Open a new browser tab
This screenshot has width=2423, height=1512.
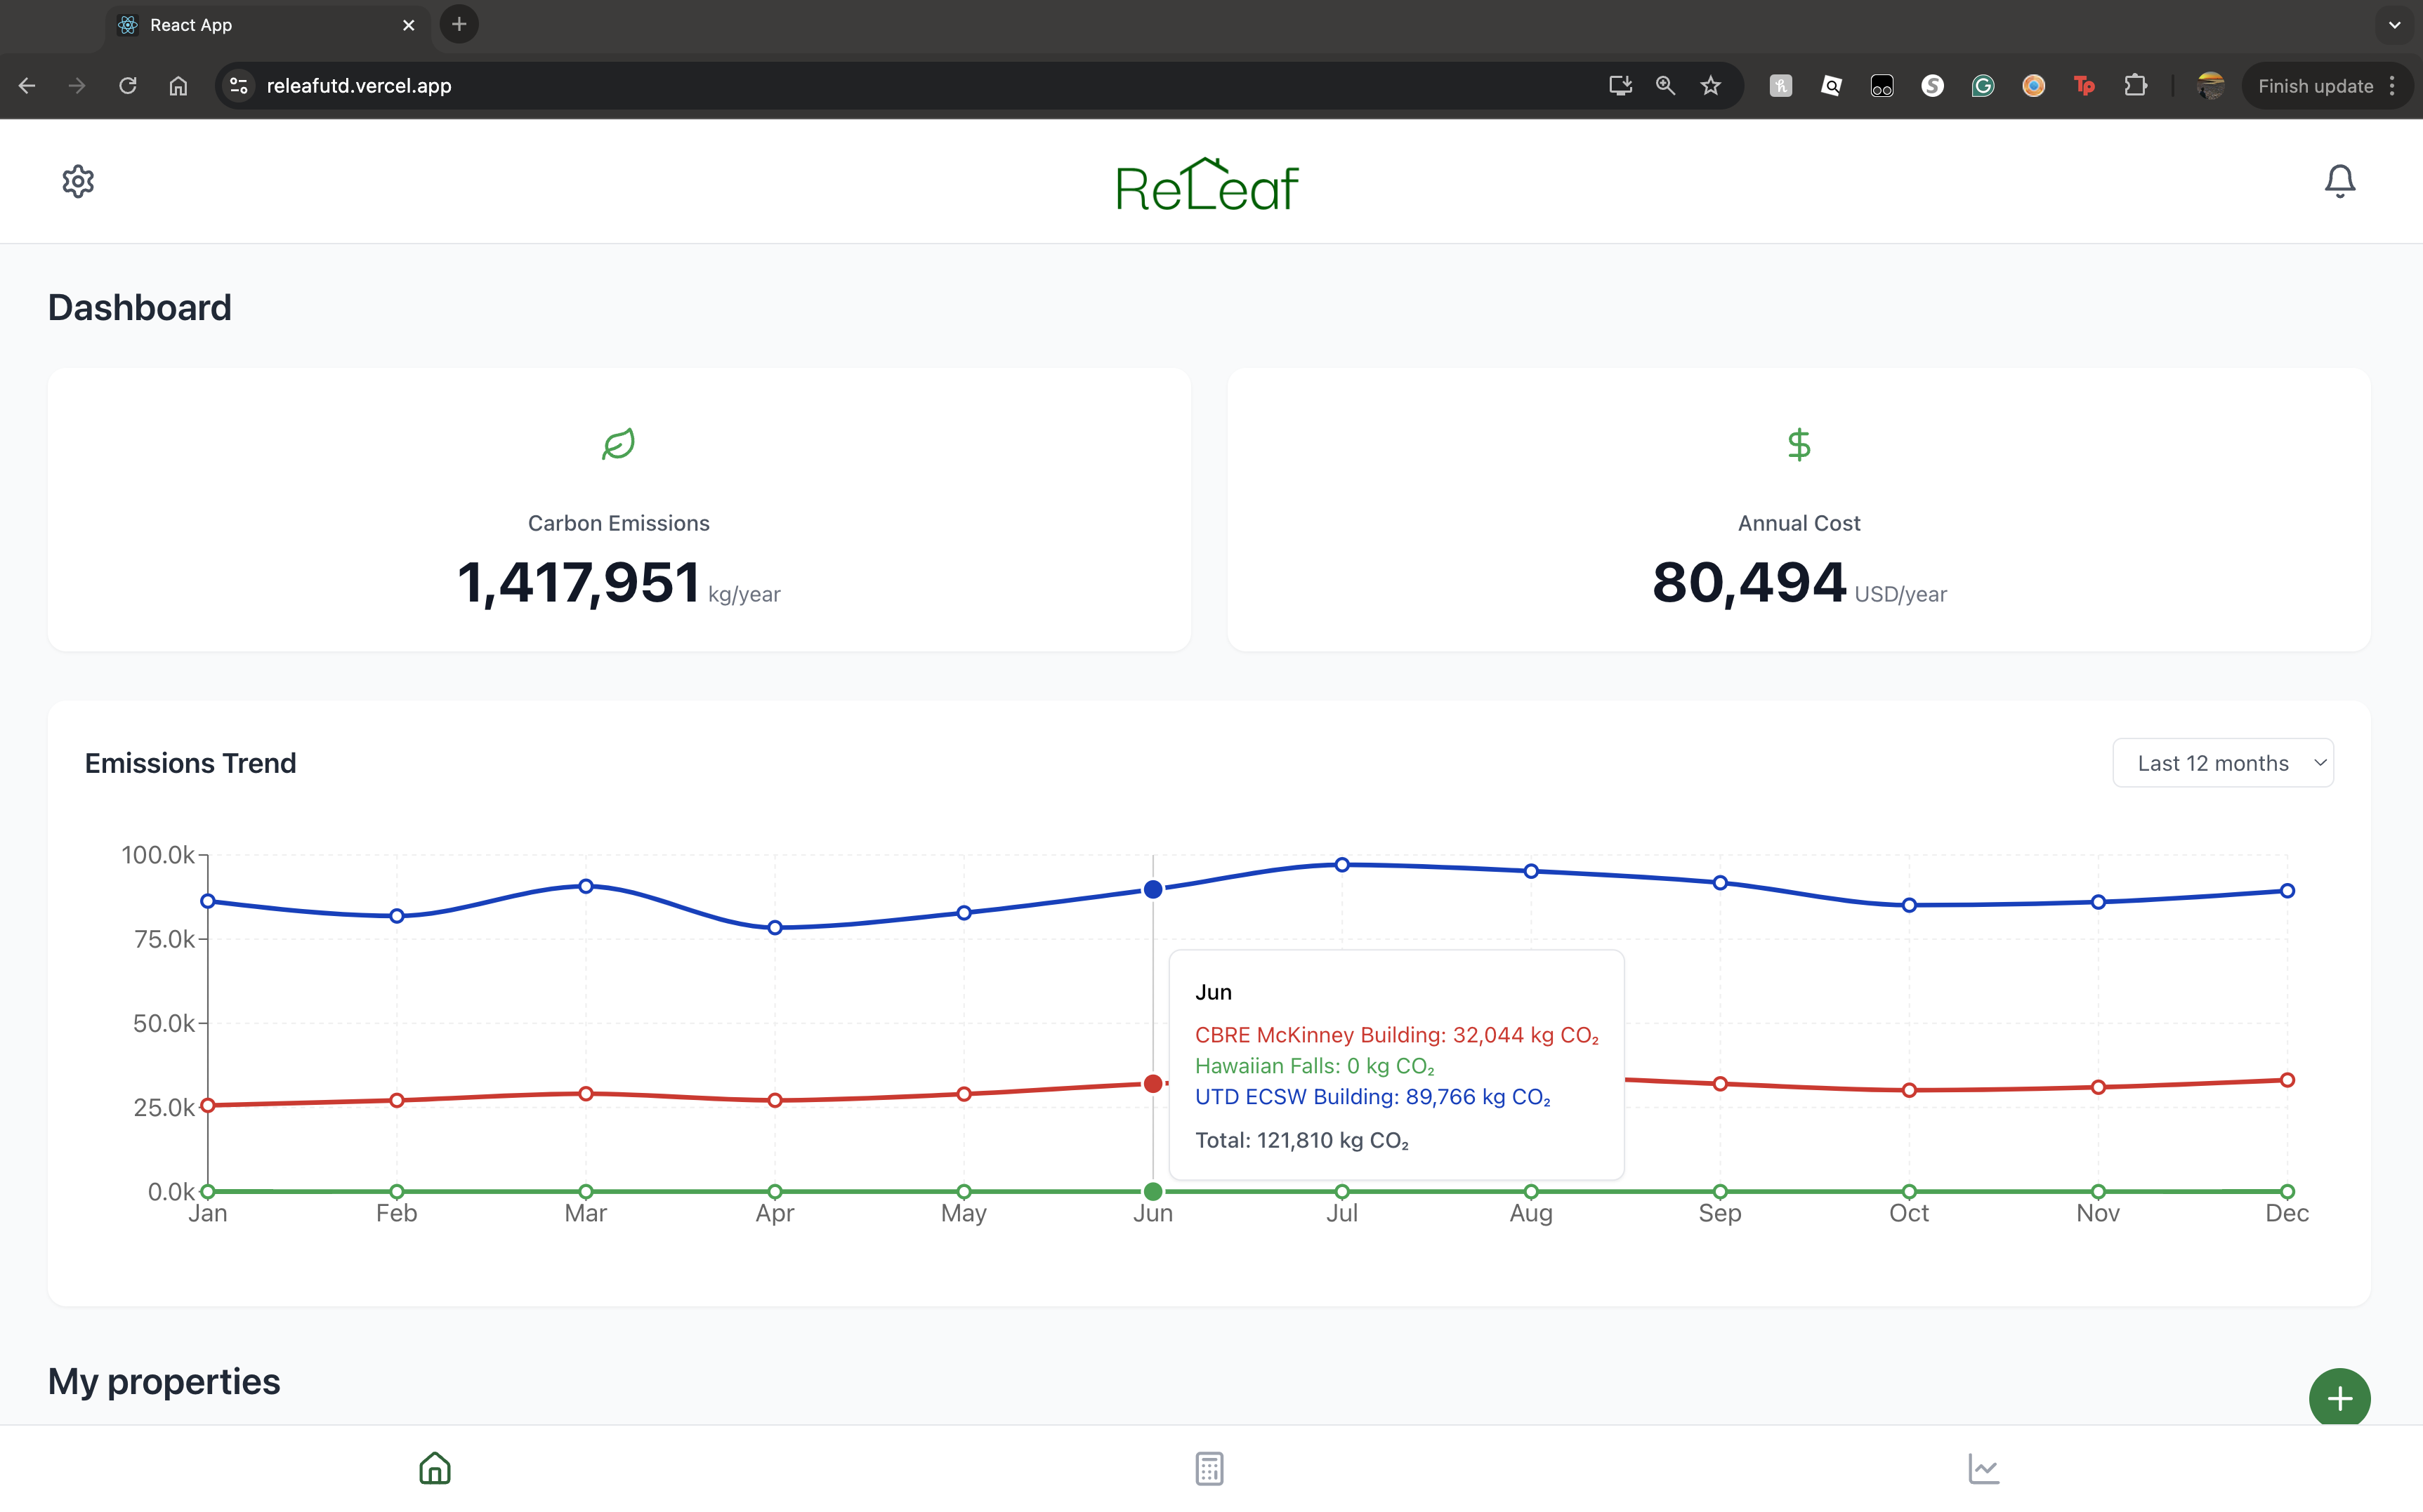[459, 25]
